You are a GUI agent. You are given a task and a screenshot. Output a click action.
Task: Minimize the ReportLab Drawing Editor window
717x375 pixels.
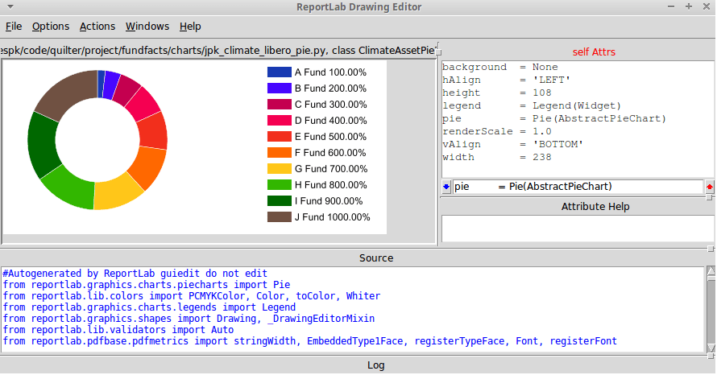[x=671, y=6]
